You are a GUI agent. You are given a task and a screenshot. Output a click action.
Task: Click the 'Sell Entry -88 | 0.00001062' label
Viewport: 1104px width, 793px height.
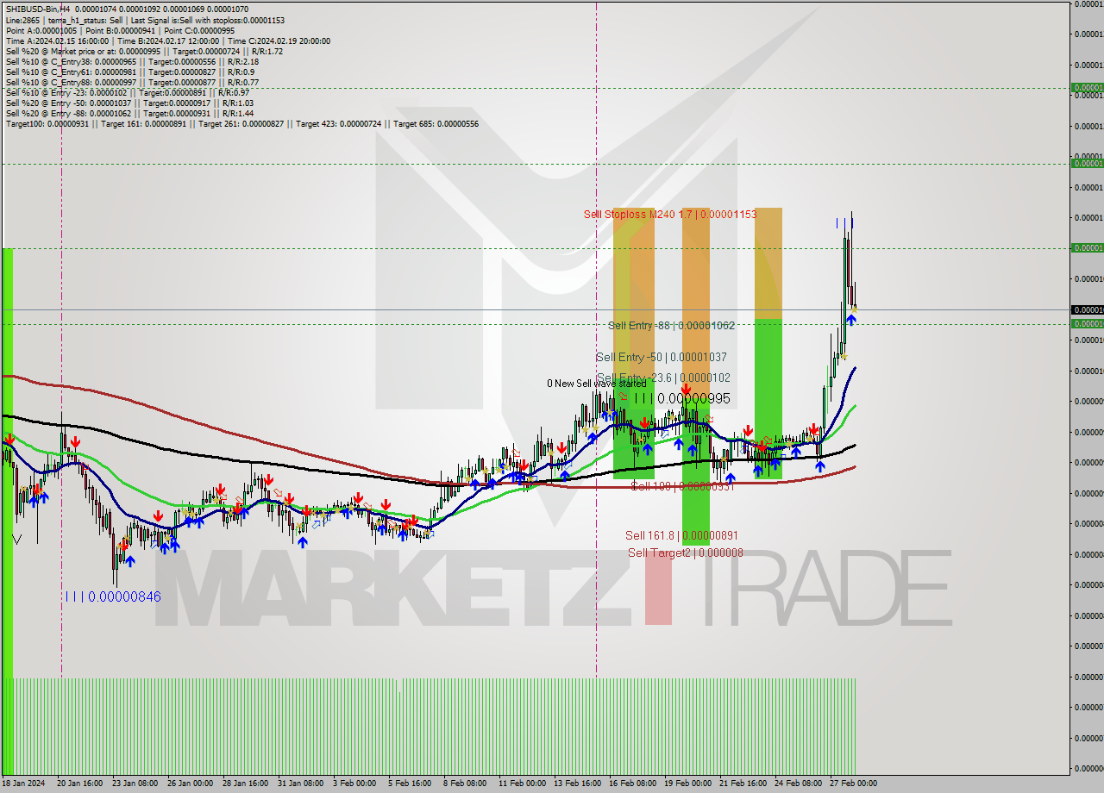pyautogui.click(x=671, y=325)
